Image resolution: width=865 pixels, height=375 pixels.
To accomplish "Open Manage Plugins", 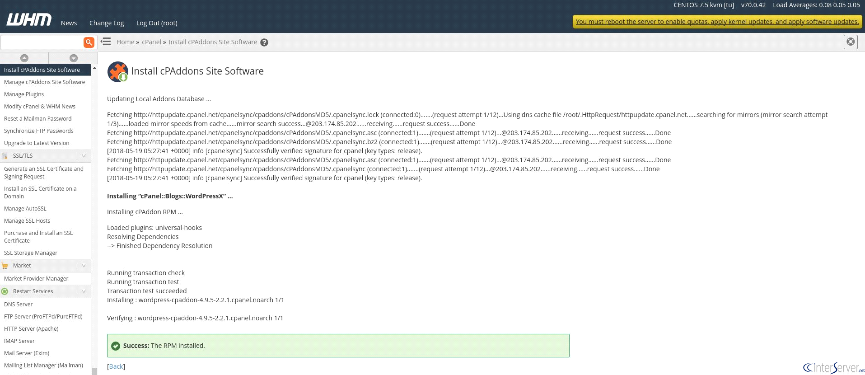I will (24, 94).
